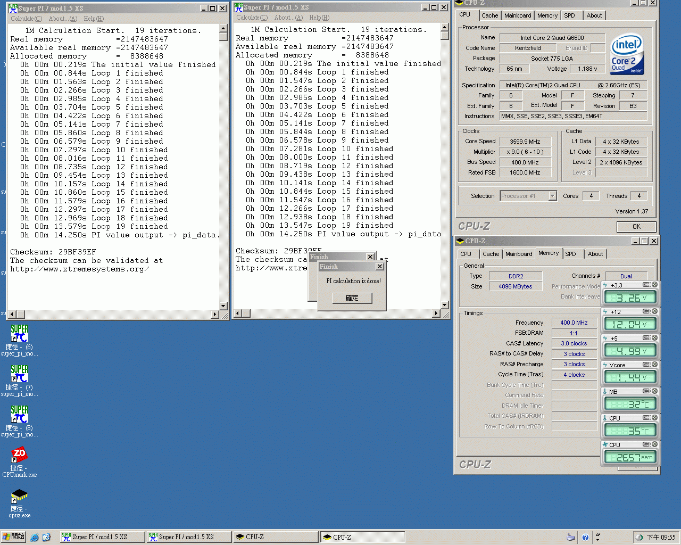
Task: Launch the CPUmark.exe desktop shortcut
Action: click(x=19, y=461)
